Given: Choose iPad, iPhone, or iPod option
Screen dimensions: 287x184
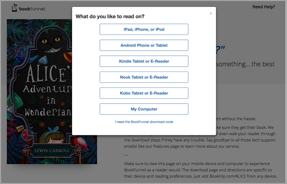Looking at the screenshot, I should pyautogui.click(x=144, y=29).
